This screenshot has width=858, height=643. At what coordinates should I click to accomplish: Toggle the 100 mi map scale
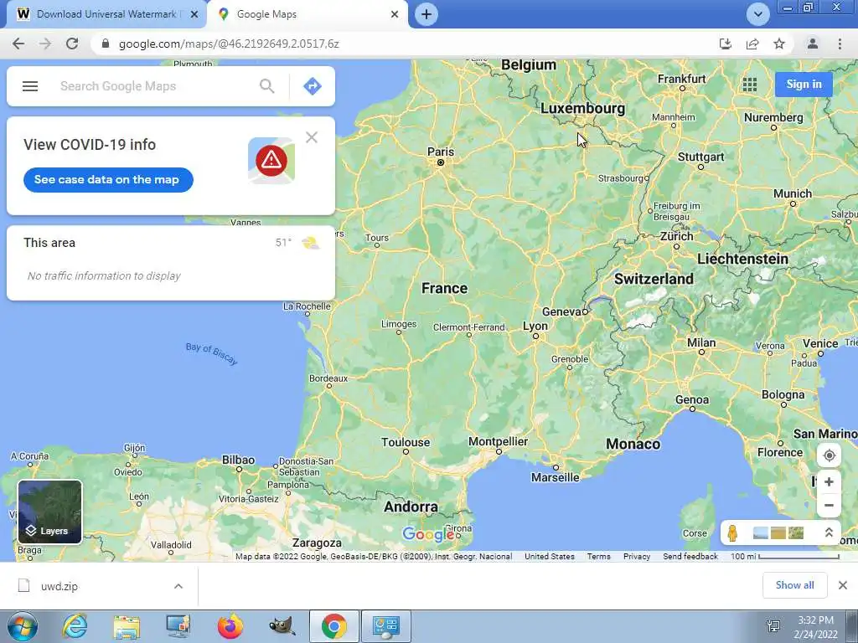pyautogui.click(x=784, y=556)
